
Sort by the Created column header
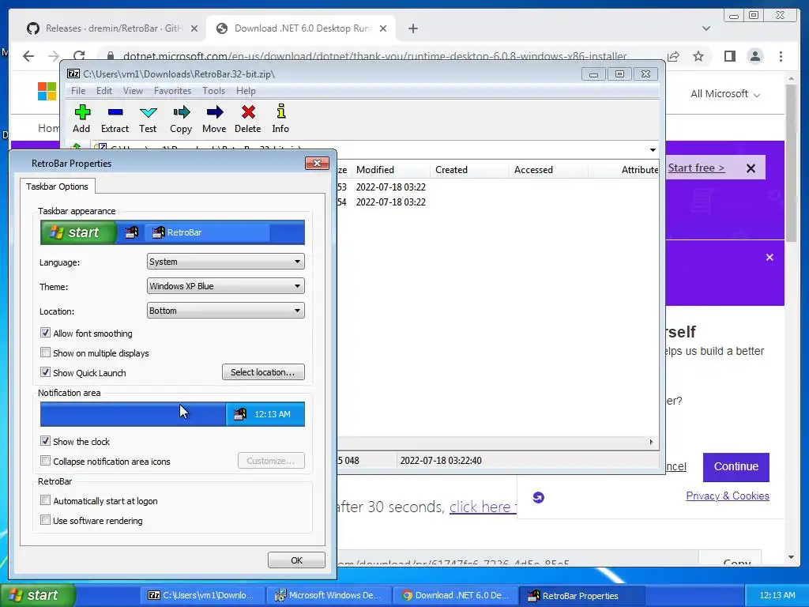[x=469, y=170]
